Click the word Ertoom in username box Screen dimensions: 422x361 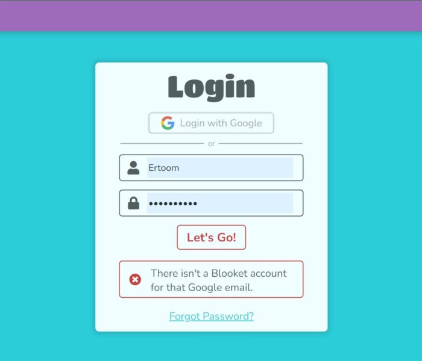[x=163, y=168]
